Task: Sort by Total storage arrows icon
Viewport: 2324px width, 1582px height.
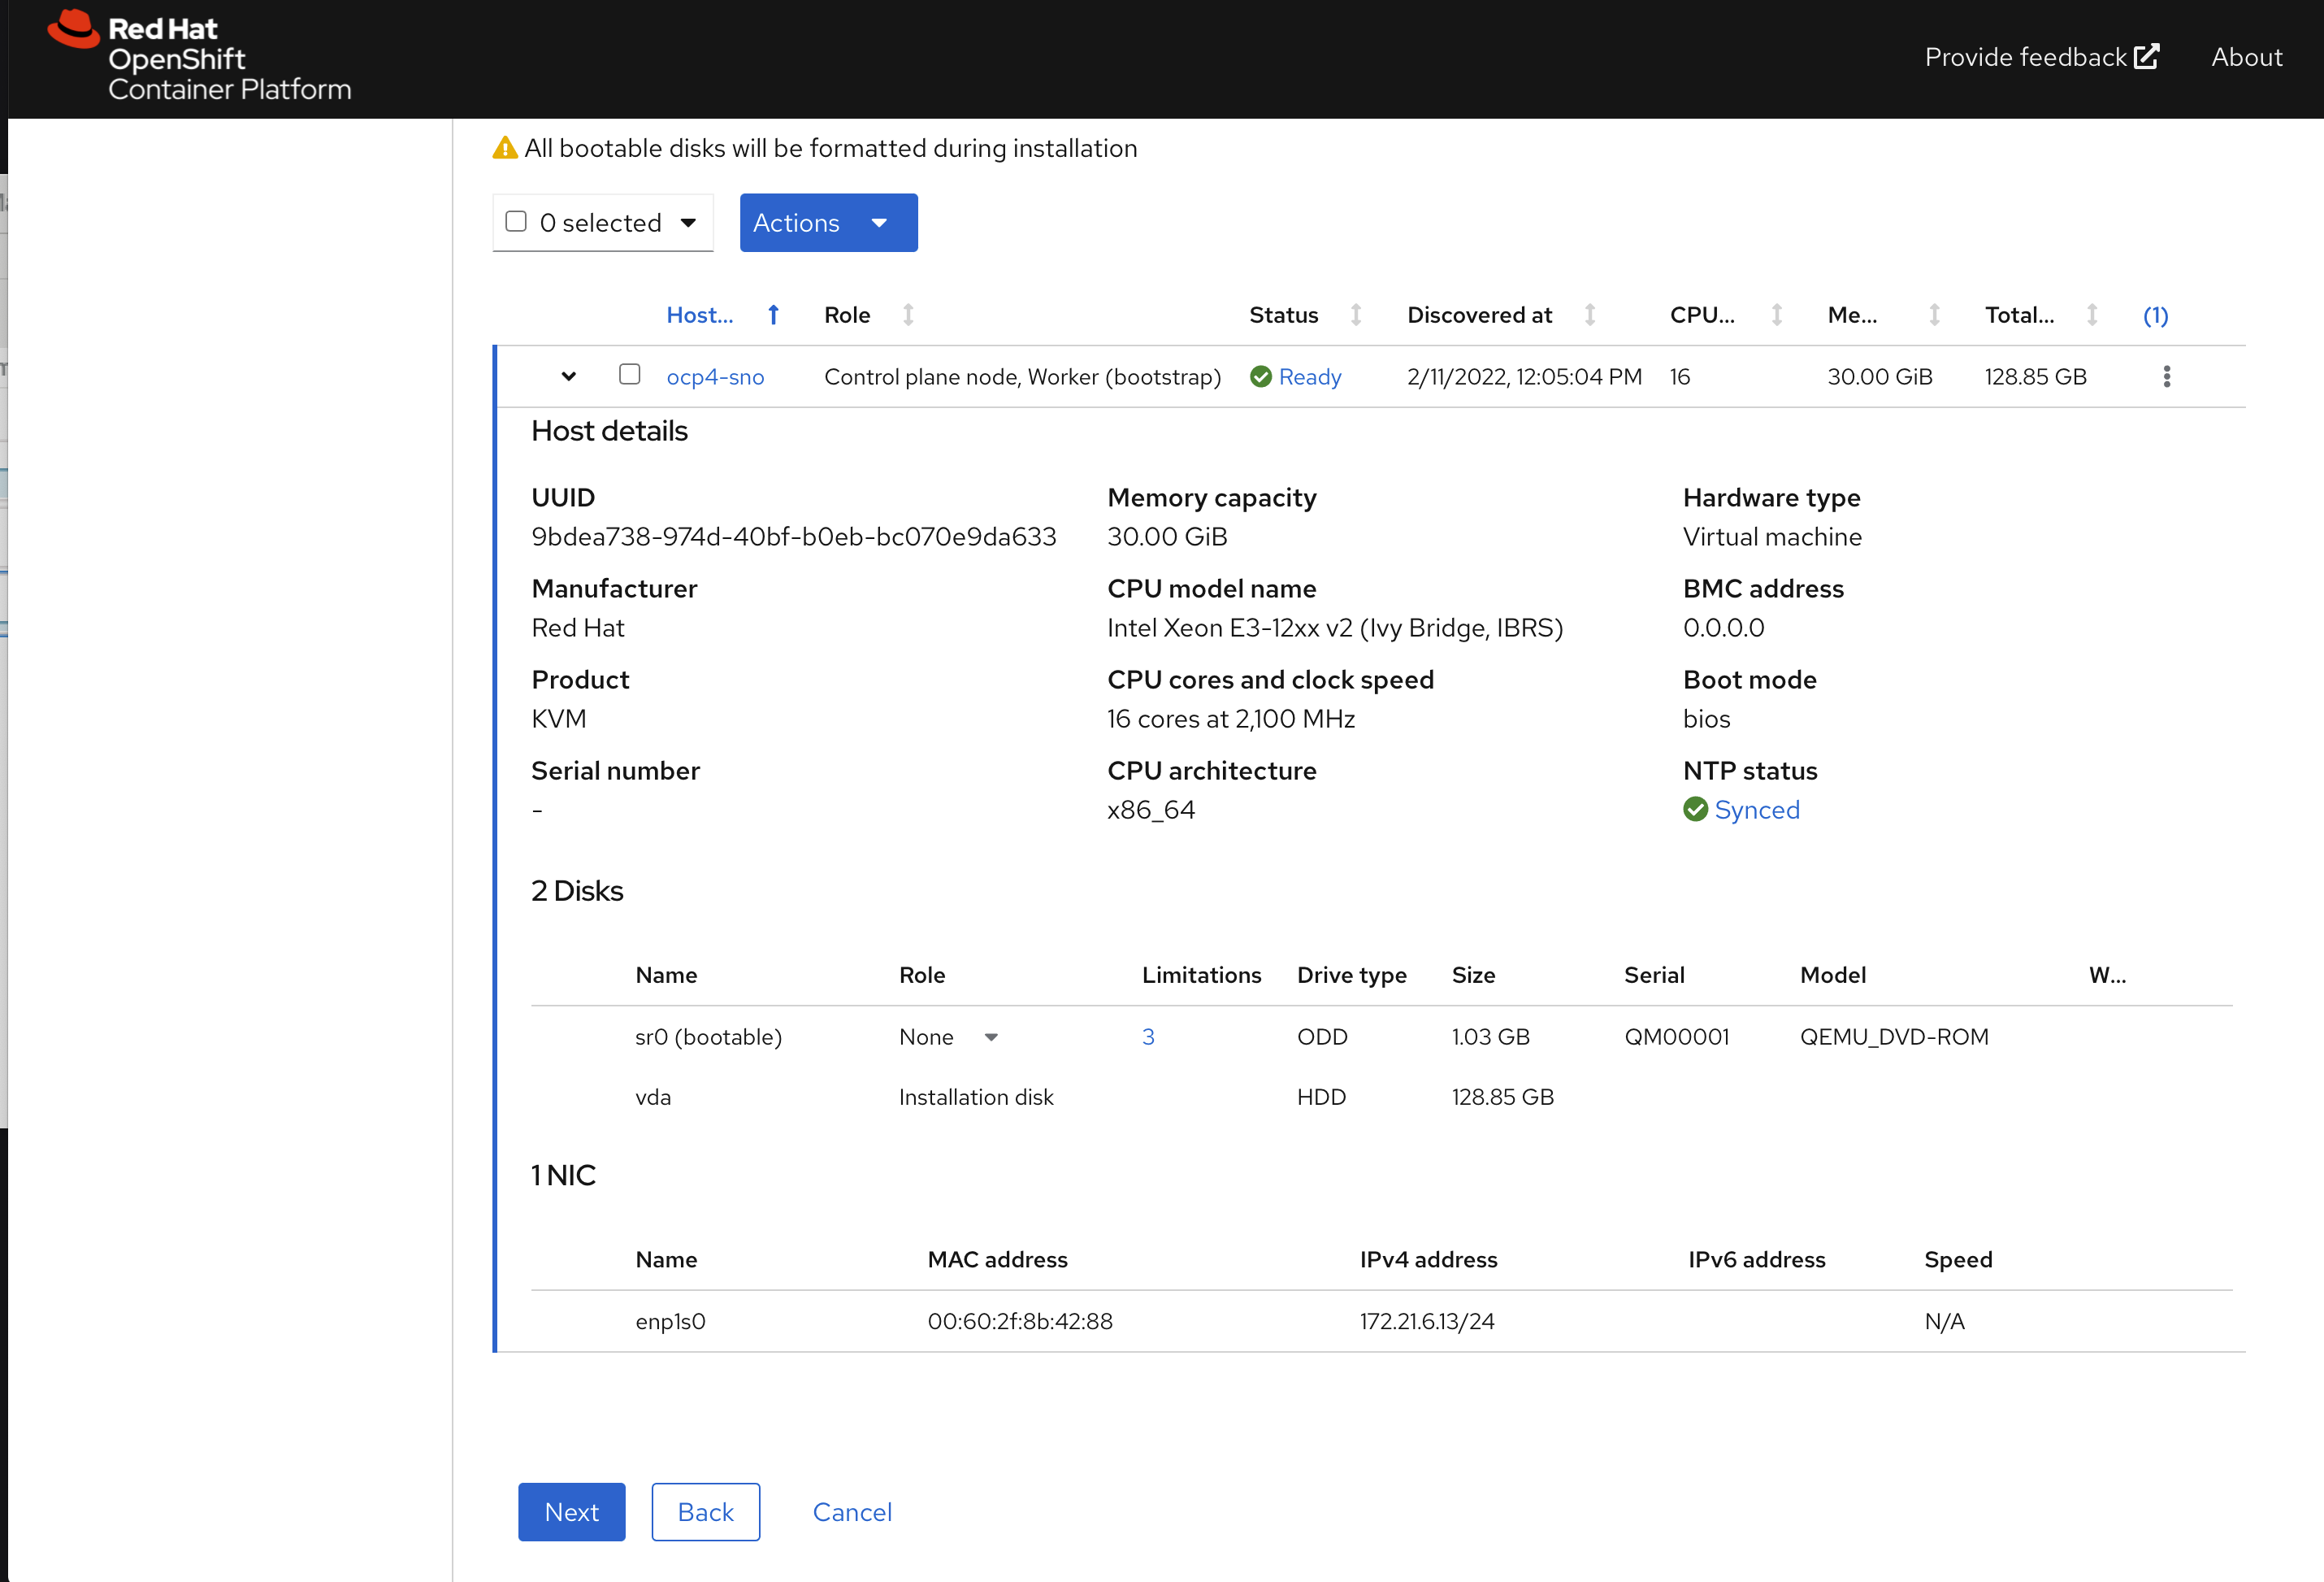Action: coord(2091,315)
